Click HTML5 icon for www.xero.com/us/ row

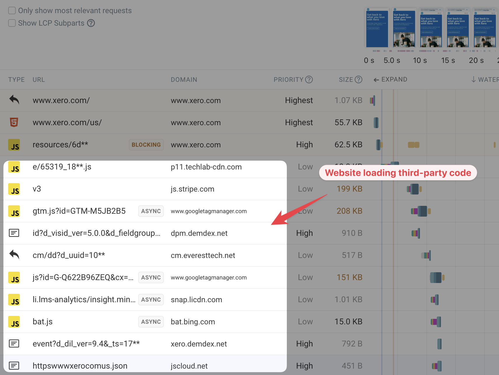tap(14, 122)
